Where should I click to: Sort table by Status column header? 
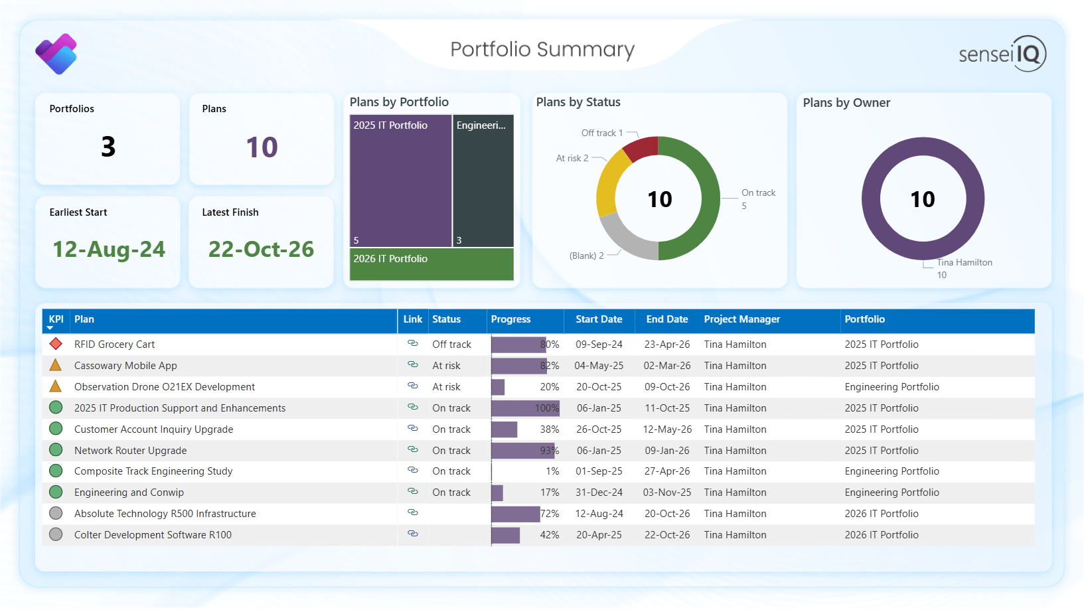tap(446, 319)
